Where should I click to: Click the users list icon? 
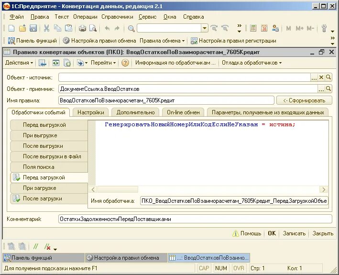(275, 28)
